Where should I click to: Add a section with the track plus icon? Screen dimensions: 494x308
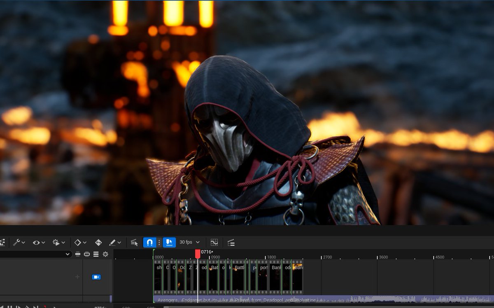tap(77, 277)
